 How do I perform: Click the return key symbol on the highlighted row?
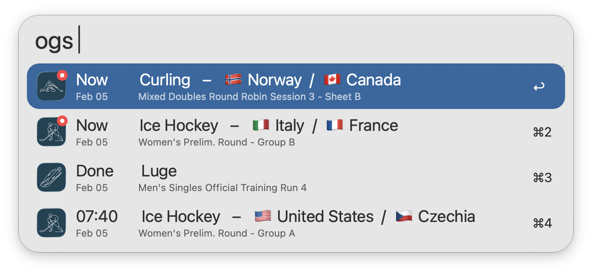click(x=539, y=86)
